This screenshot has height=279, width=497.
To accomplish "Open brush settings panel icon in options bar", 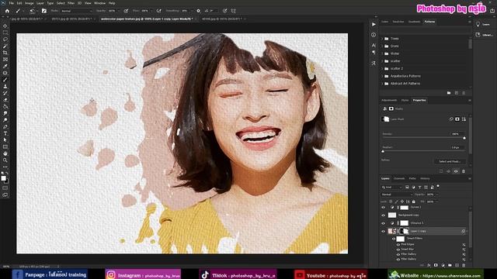I will 44,11.
